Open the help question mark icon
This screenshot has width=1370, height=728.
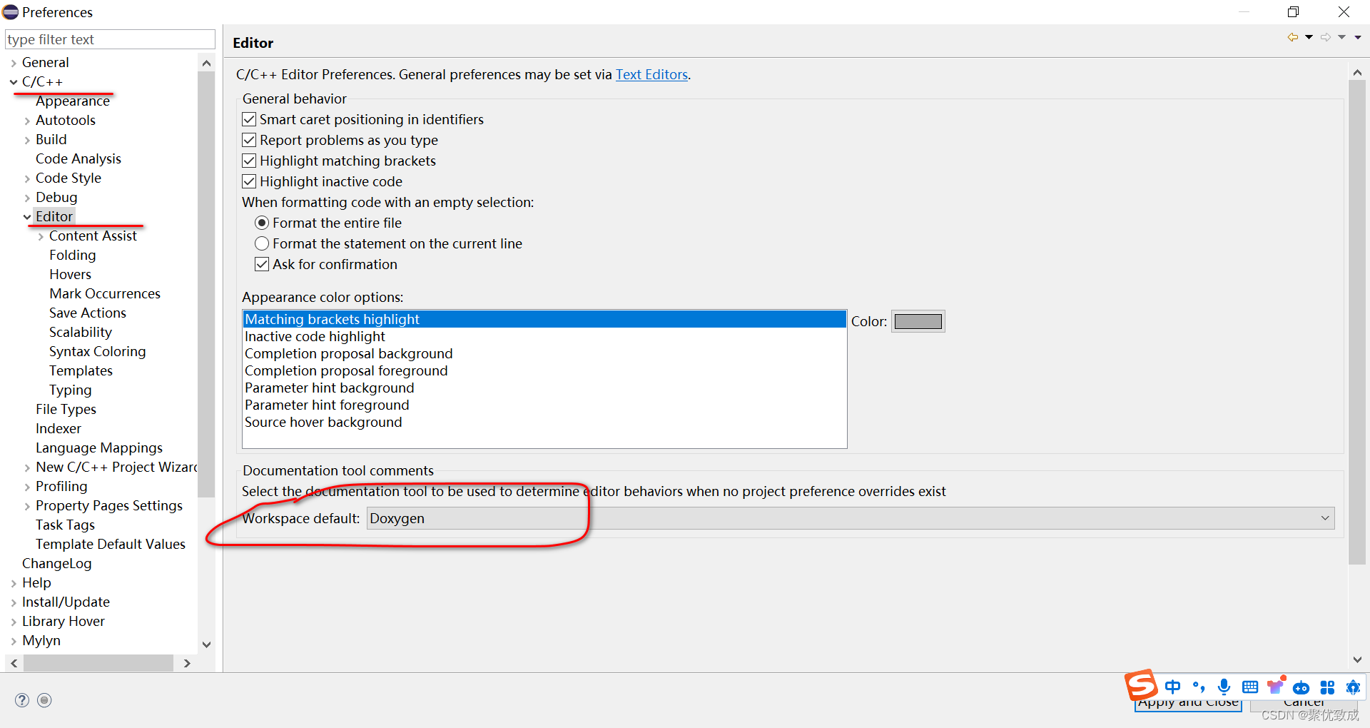pyautogui.click(x=22, y=700)
